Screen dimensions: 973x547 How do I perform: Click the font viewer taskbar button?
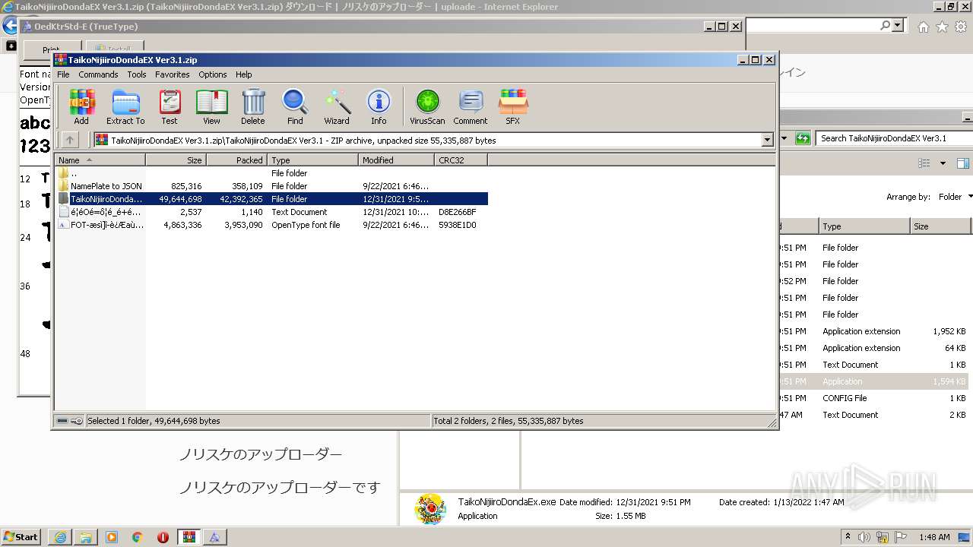[x=215, y=537]
